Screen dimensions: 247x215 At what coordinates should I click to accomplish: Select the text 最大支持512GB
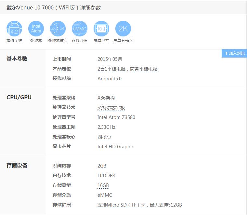click(166, 205)
